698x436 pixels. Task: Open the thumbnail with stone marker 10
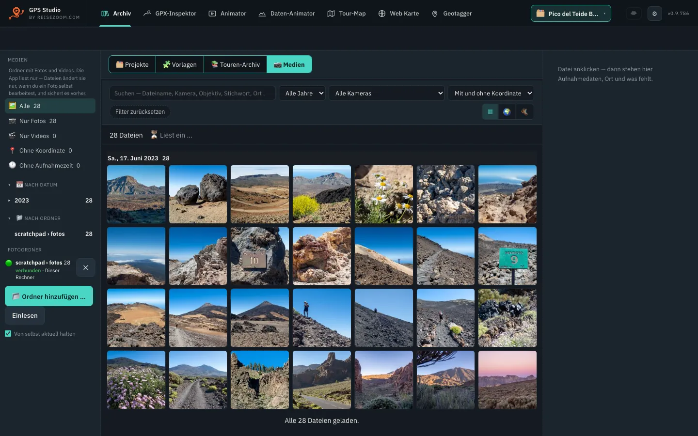click(260, 256)
